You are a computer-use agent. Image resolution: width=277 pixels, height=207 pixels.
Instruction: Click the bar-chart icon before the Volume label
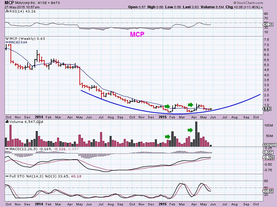pos(7,122)
